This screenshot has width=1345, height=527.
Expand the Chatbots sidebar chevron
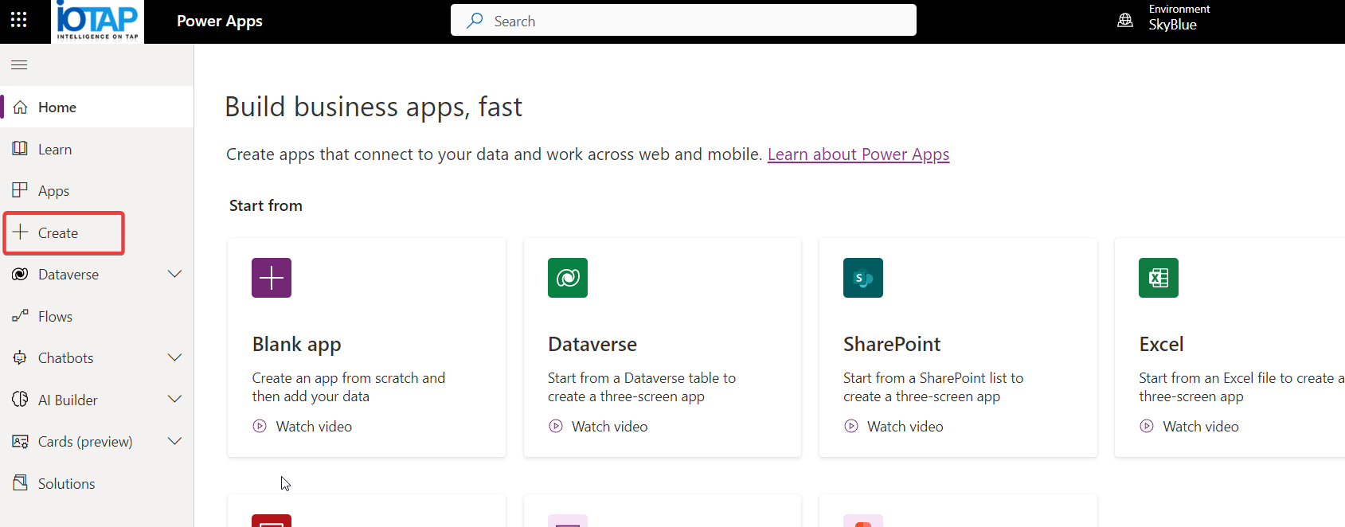[x=175, y=357]
